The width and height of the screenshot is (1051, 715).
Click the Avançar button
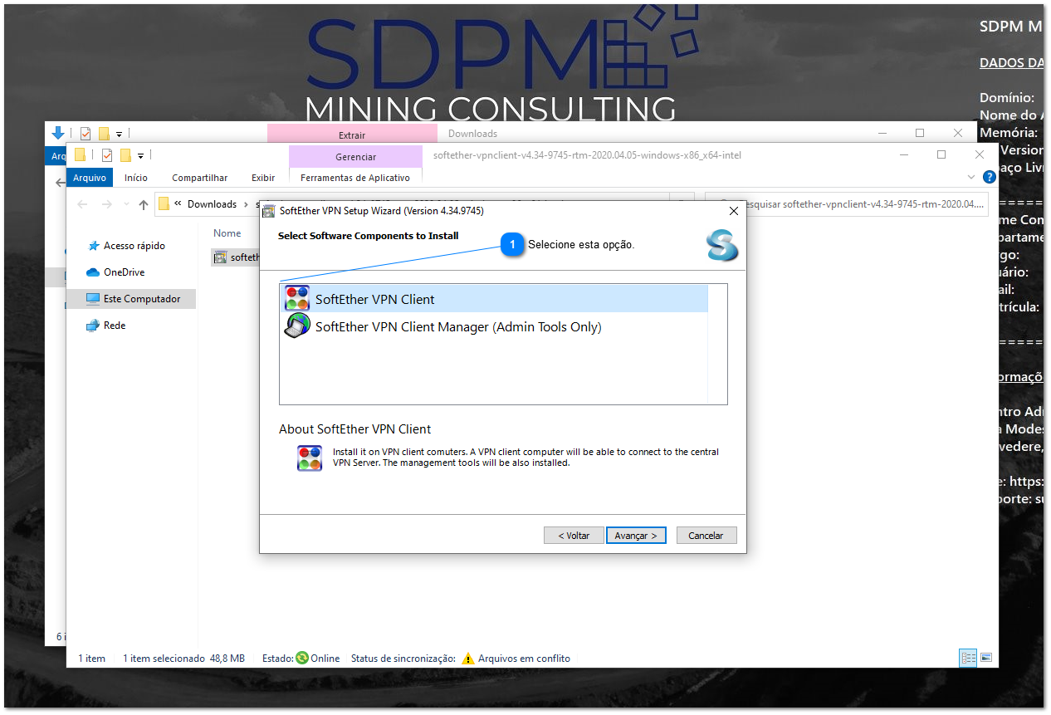coord(636,536)
